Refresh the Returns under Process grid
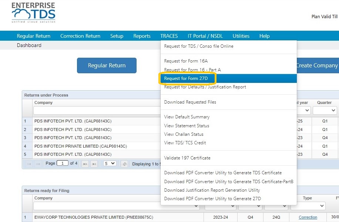339x222 pixels. pyautogui.click(x=124, y=164)
